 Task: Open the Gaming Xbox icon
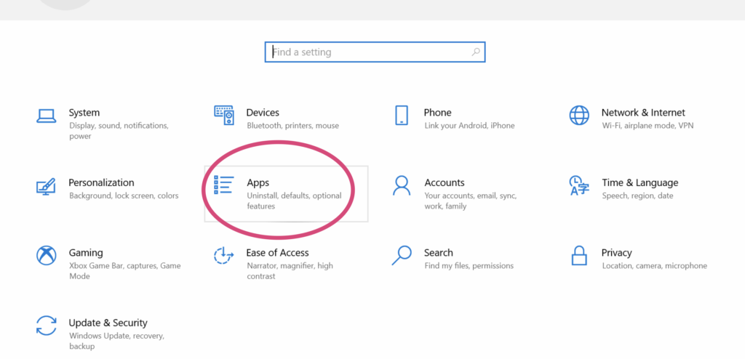coord(46,256)
